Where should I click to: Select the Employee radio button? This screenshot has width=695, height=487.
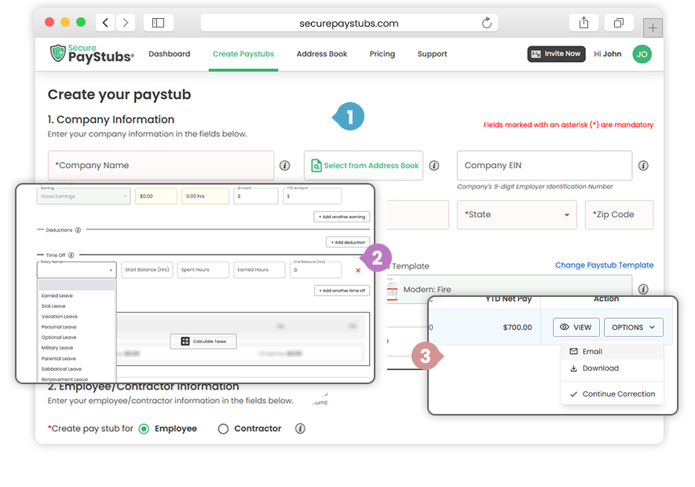tap(144, 429)
